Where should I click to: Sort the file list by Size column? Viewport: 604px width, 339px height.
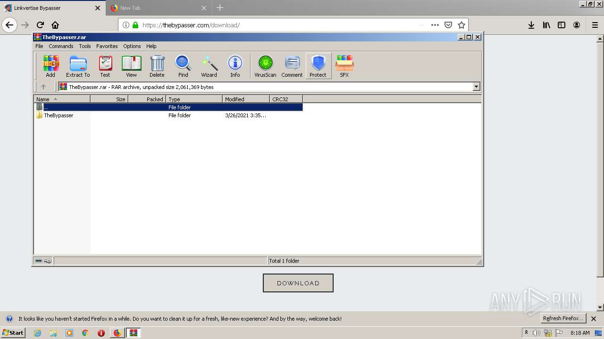click(x=109, y=99)
